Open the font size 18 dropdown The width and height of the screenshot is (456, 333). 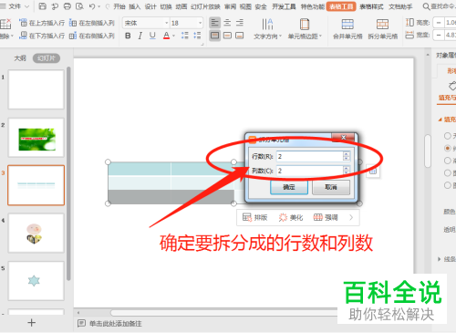200,23
